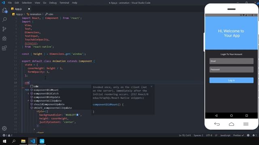Select shouldComponentUpdate suggestion

coord(60,104)
